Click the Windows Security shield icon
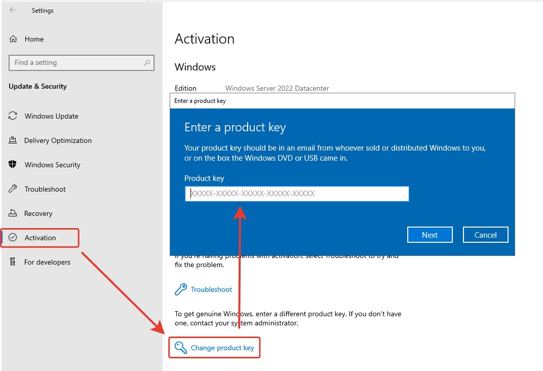Screen dimensions: 543x371 [13, 165]
